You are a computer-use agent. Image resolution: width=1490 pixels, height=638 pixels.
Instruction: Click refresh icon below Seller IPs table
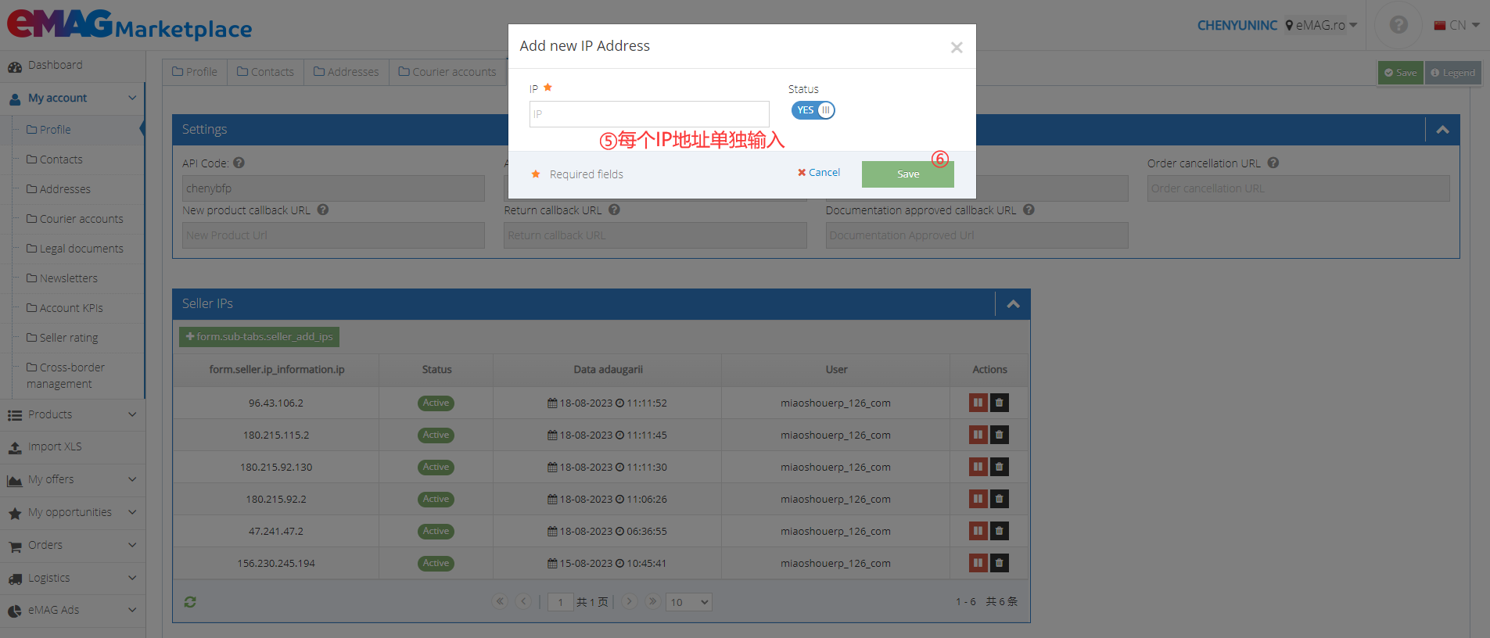tap(190, 602)
